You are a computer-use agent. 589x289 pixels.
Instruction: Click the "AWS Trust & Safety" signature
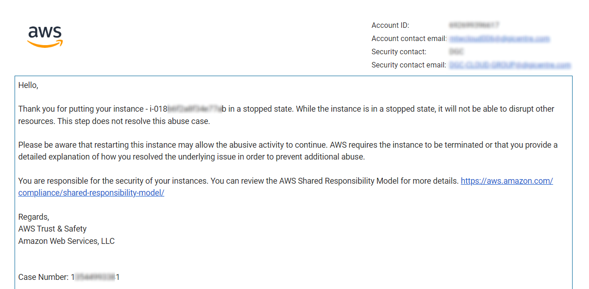(x=52, y=229)
